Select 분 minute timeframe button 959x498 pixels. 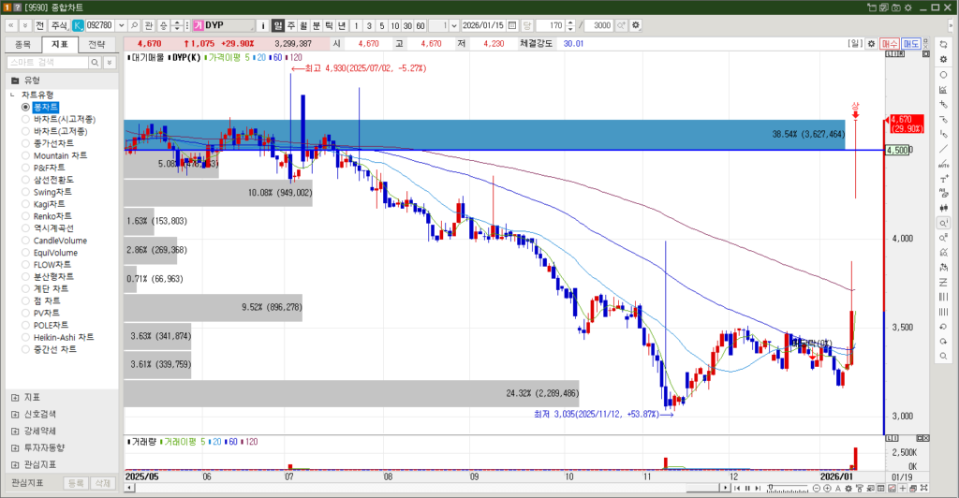[317, 25]
